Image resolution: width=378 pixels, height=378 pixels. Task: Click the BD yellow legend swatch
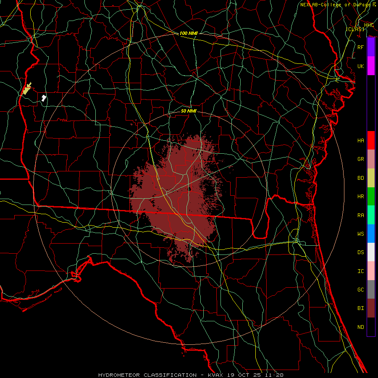click(x=371, y=178)
